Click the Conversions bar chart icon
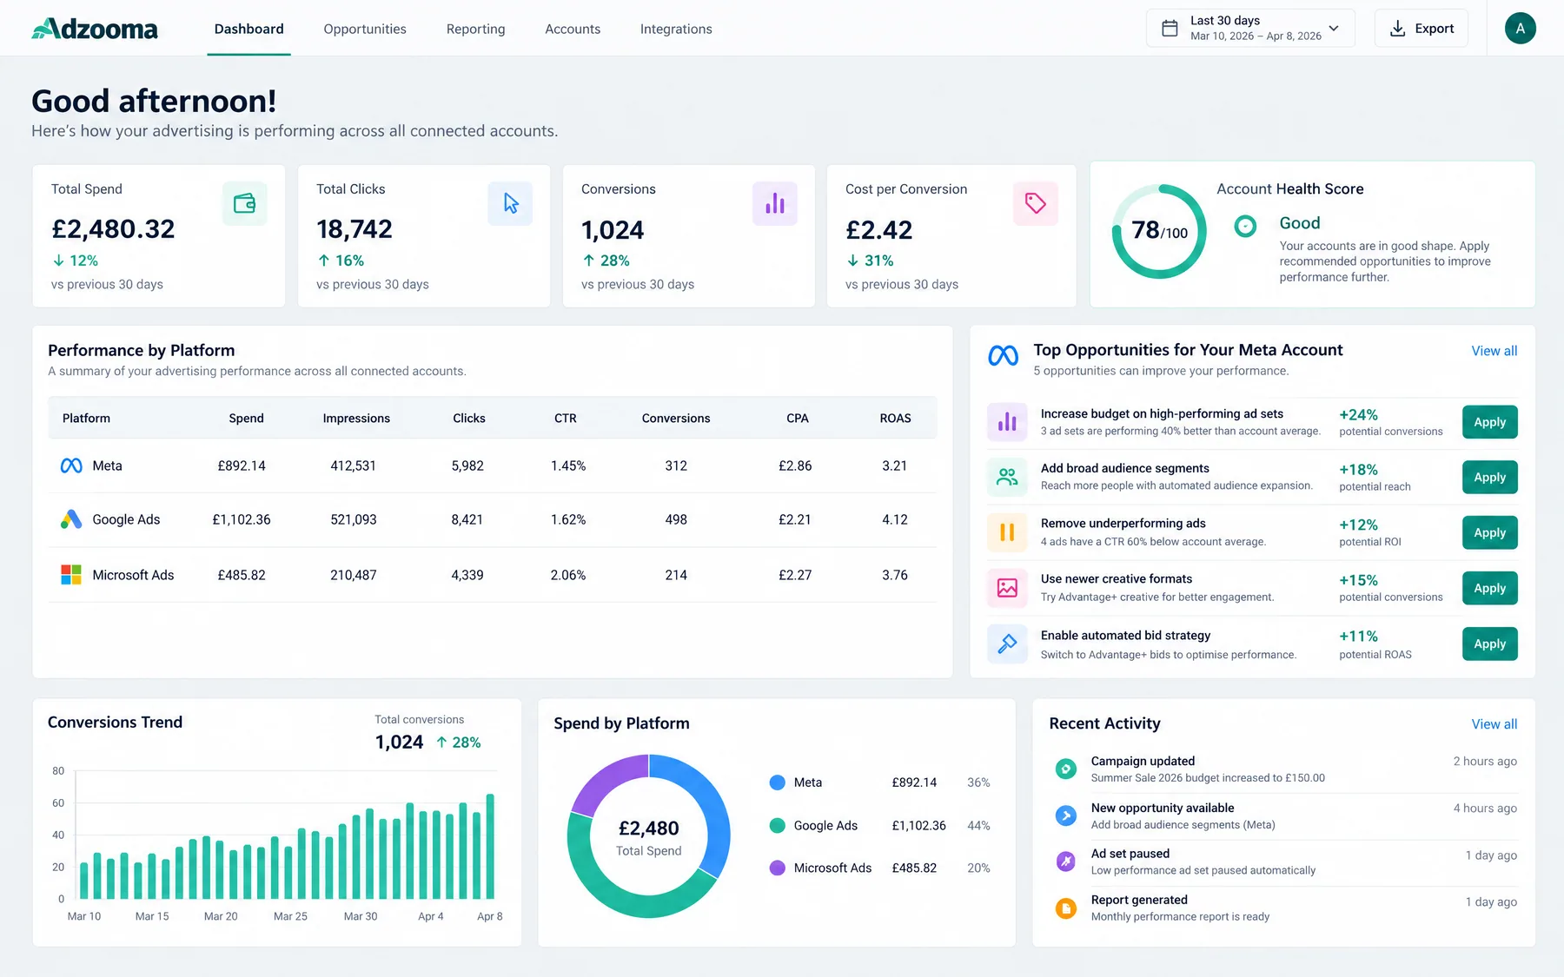This screenshot has width=1564, height=977. [x=775, y=203]
